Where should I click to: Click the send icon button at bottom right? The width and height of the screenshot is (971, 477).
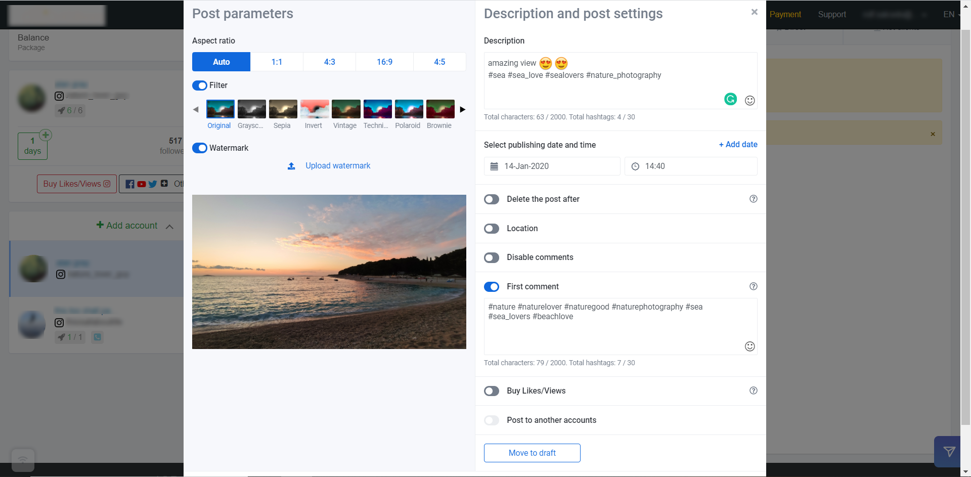pos(949,451)
